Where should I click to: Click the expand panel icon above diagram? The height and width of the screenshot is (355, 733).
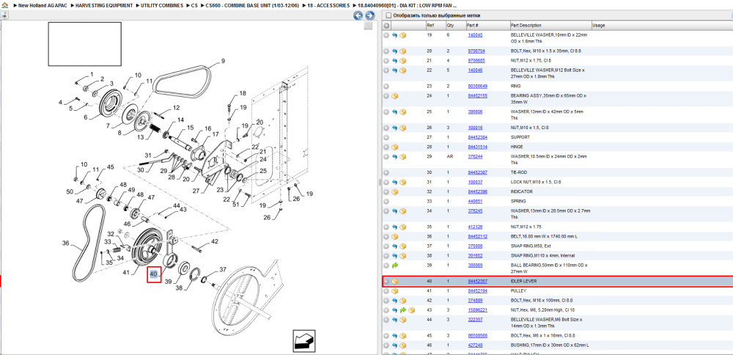[x=4, y=15]
